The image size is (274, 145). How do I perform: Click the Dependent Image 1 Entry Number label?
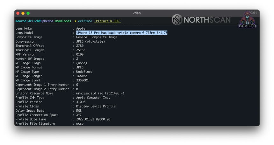coord(42,85)
